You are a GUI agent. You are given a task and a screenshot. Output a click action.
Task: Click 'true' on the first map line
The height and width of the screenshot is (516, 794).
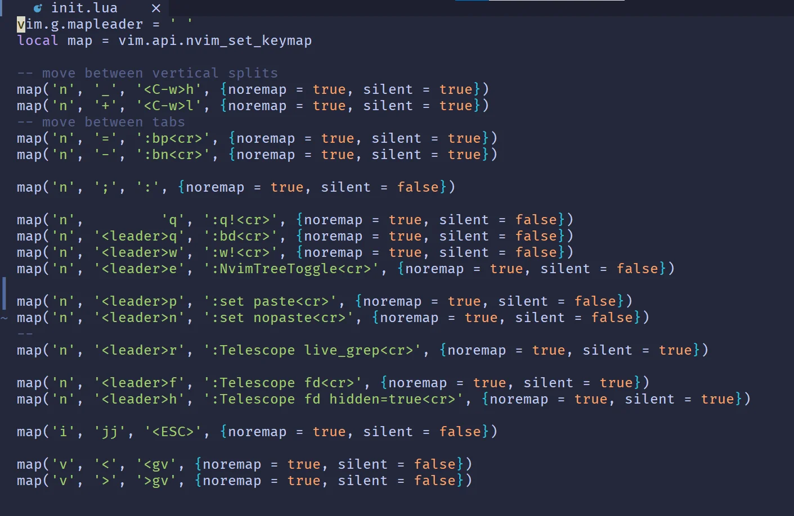(330, 89)
